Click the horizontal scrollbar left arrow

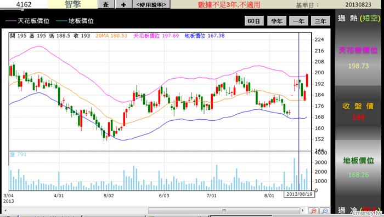[x=5, y=210]
